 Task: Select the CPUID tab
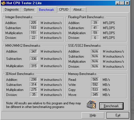(64, 10)
